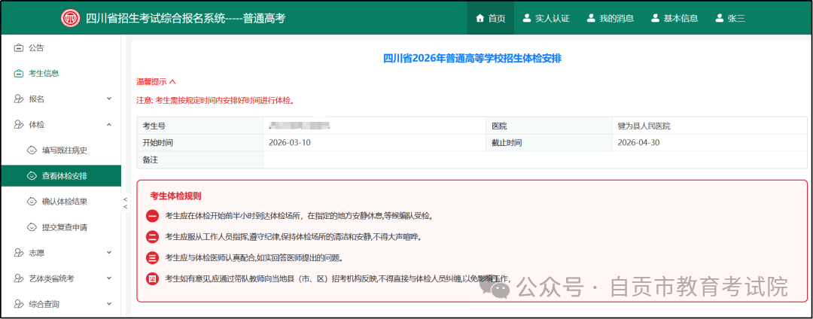Collapse the 温馨提示 notice section
Viewport: 813px width, 319px height.
point(172,82)
